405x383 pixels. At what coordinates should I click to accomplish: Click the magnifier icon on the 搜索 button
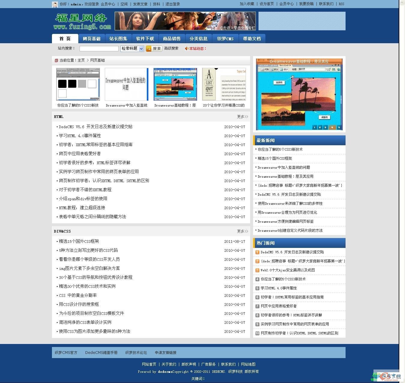(149, 48)
